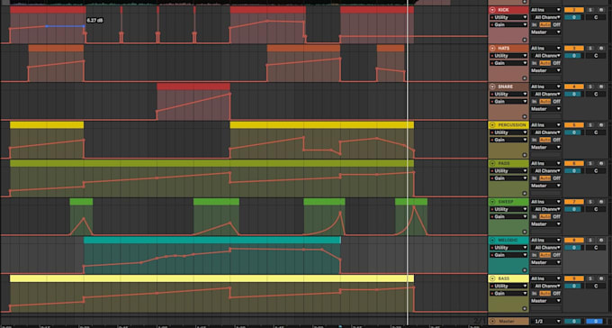Add automation lane on BASS track
Image resolution: width=612 pixels, height=328 pixels.
525,308
